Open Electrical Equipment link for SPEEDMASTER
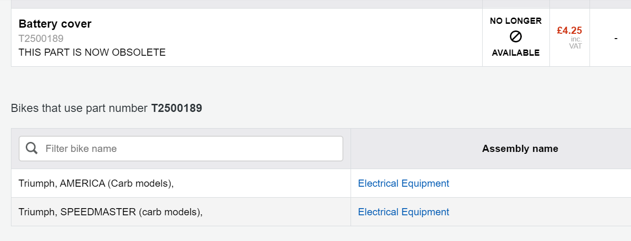Viewport: 631px width, 241px height. pyautogui.click(x=403, y=212)
